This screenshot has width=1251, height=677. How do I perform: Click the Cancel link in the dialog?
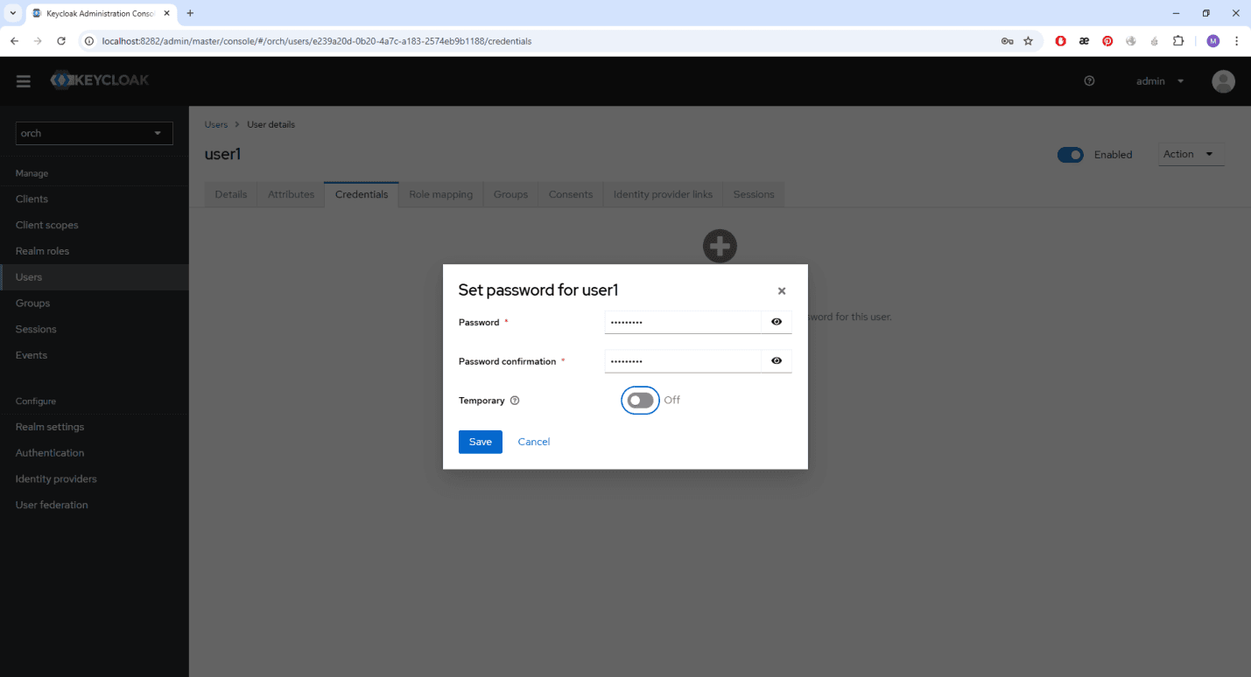534,442
